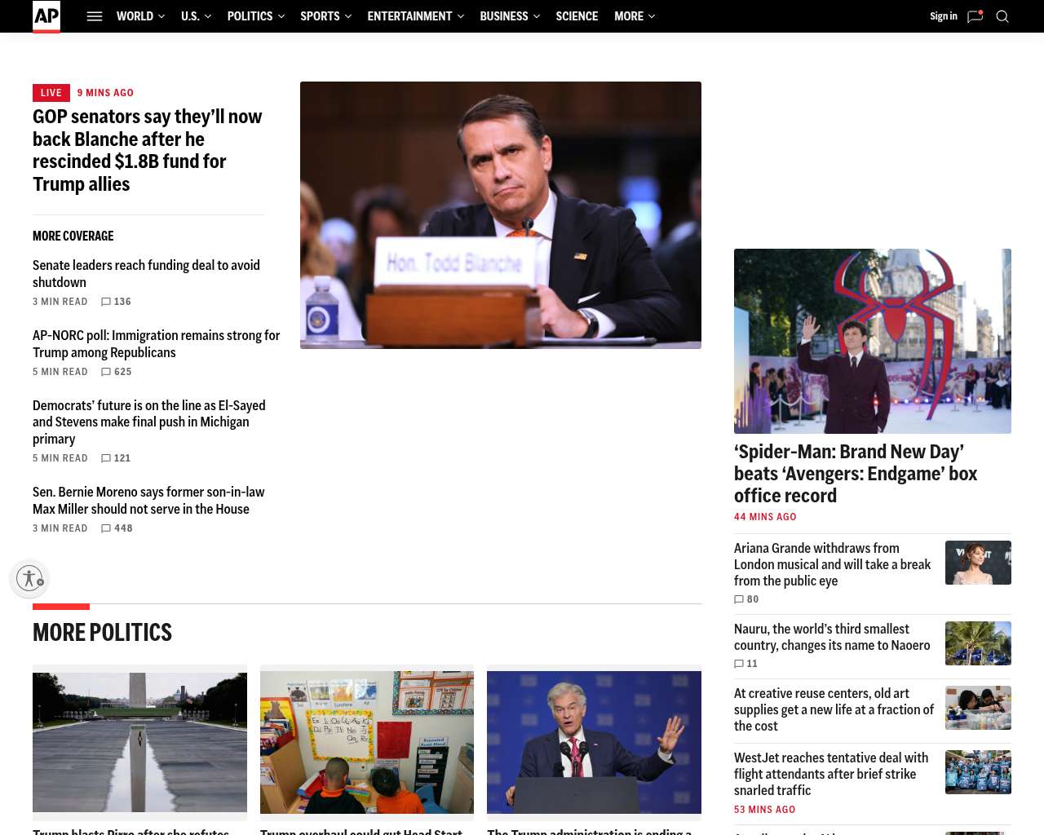Open comments for Senate funding deal story

pos(116,302)
